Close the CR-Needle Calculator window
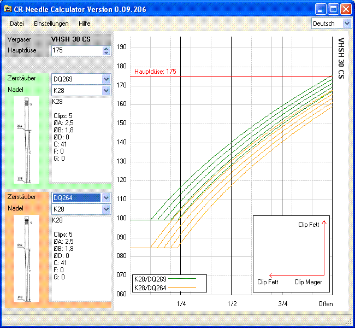The image size is (355, 328). click(x=346, y=9)
